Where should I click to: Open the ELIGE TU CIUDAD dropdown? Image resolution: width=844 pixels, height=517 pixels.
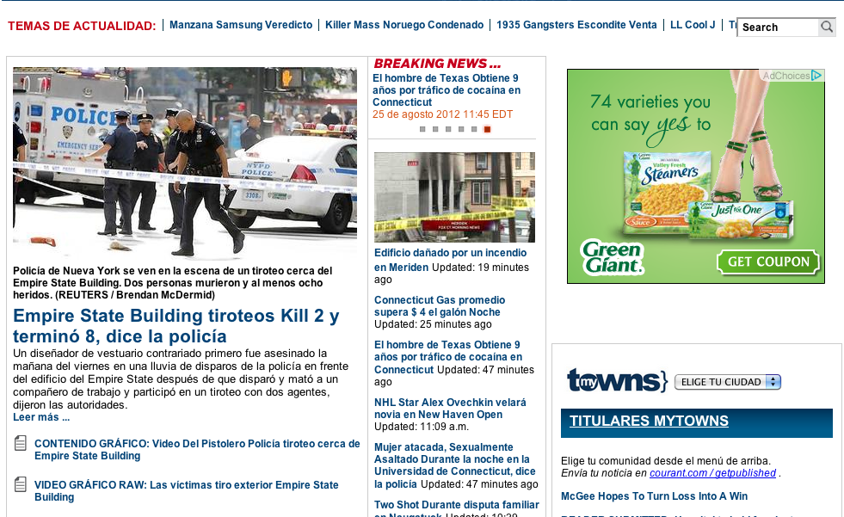(x=728, y=382)
